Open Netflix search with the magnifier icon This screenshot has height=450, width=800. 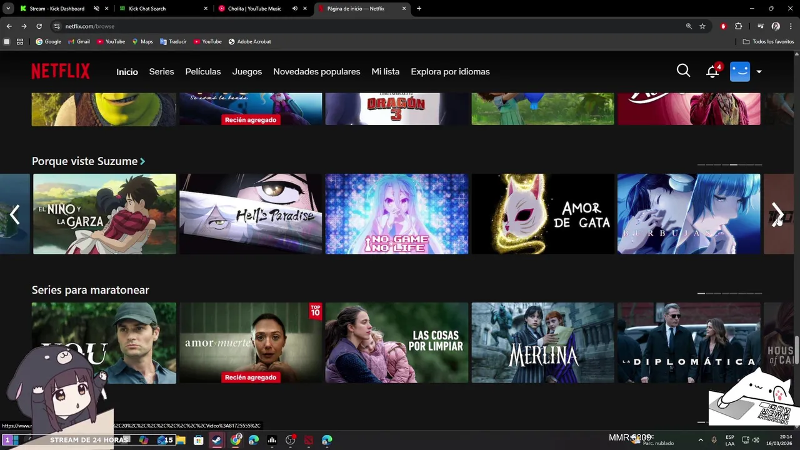click(x=683, y=71)
